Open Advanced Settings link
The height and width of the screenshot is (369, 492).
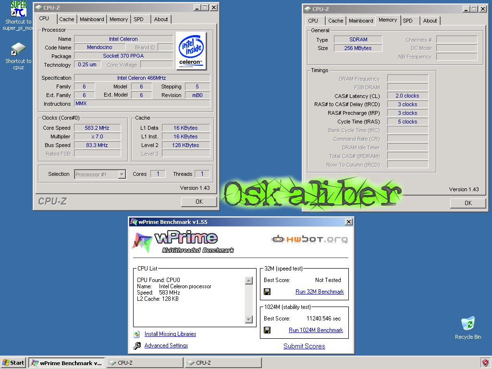(166, 345)
